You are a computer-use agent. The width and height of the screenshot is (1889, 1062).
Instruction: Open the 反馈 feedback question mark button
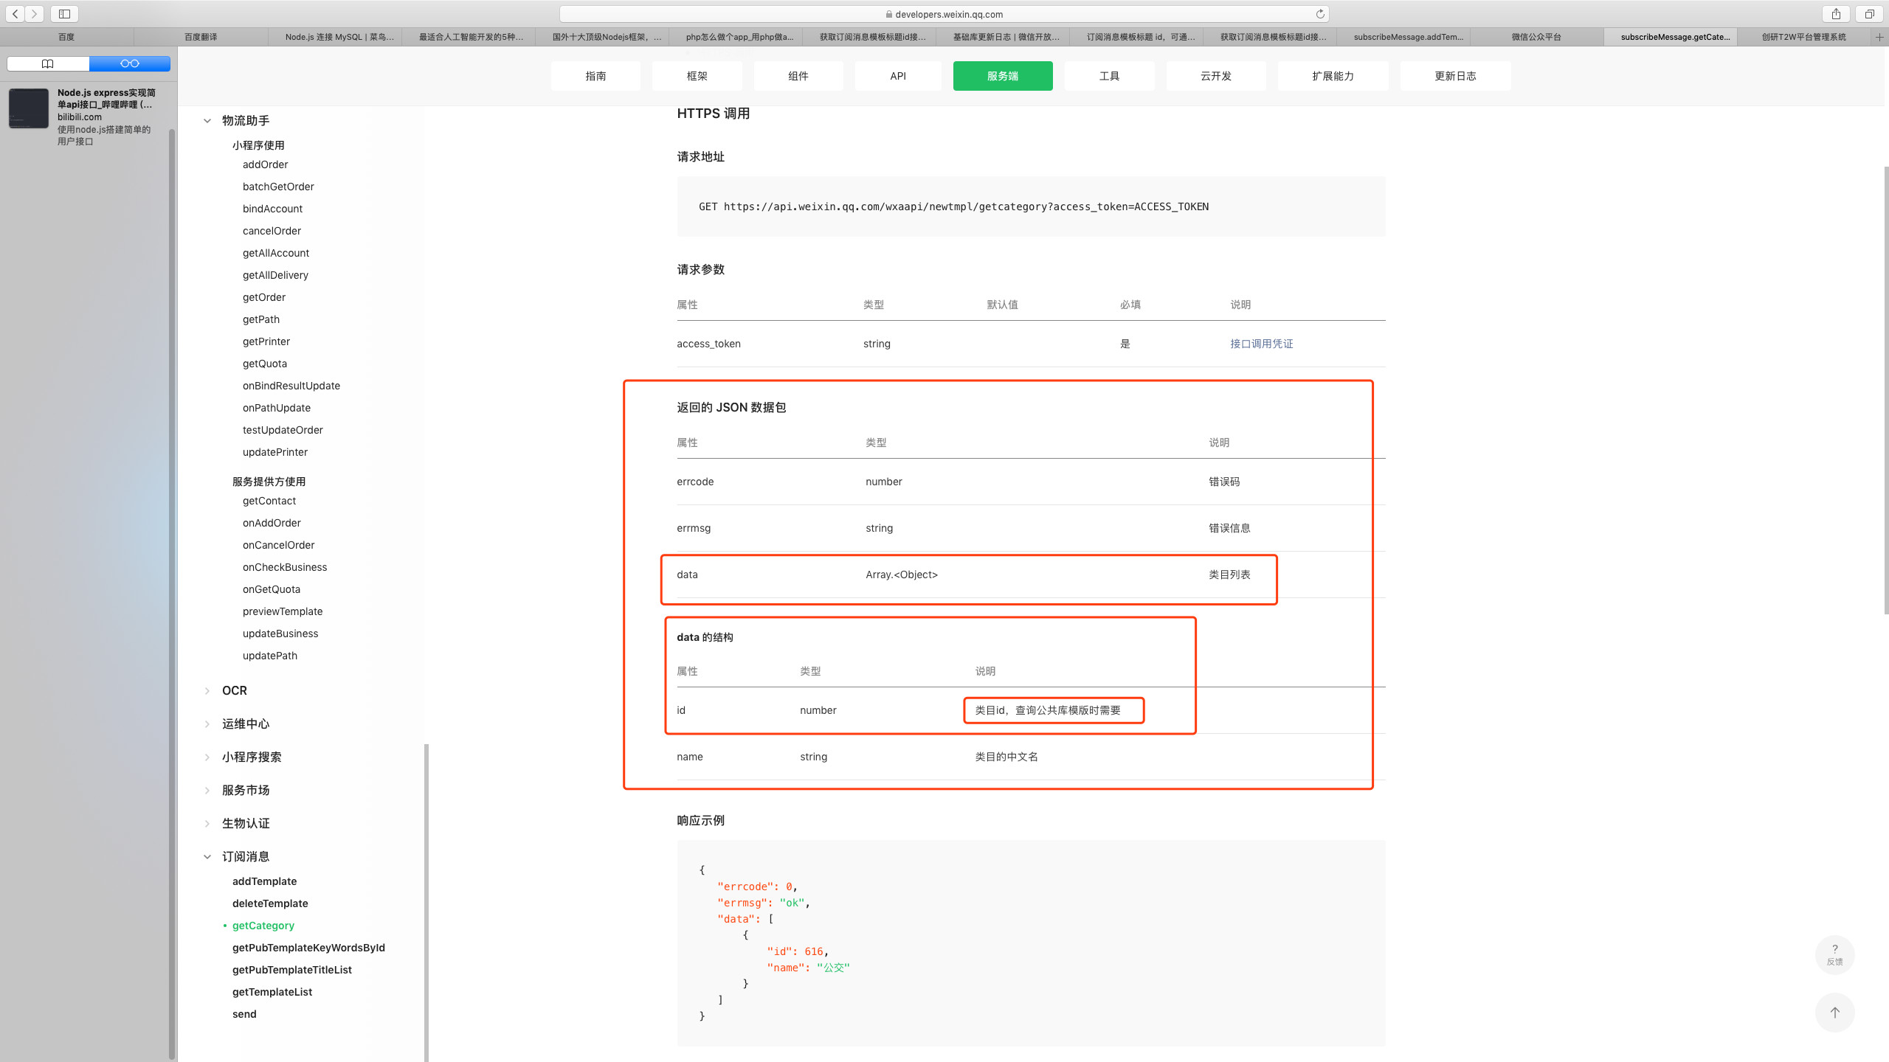(1834, 954)
